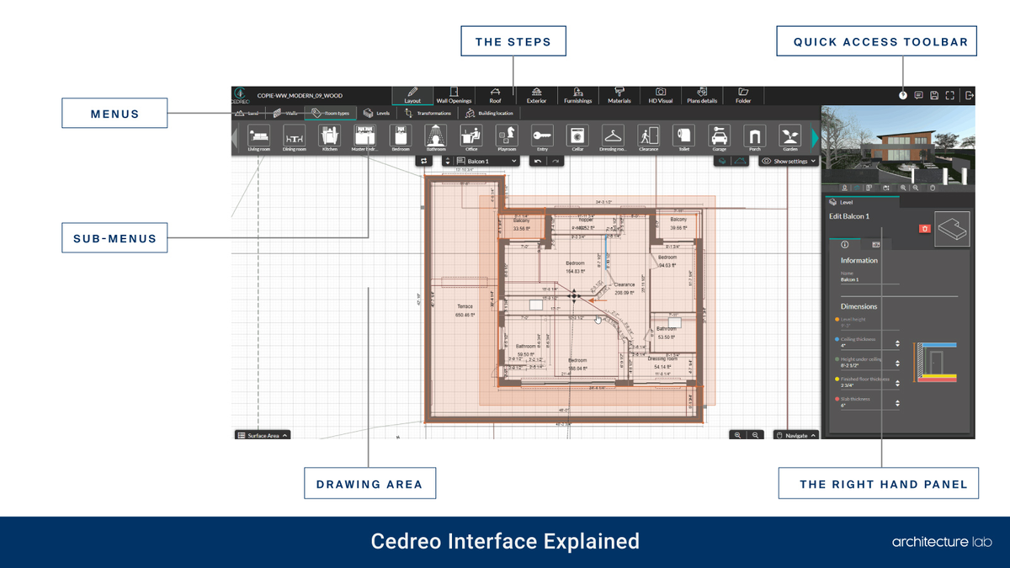Open the comments chat icon
1010x568 pixels.
(918, 96)
